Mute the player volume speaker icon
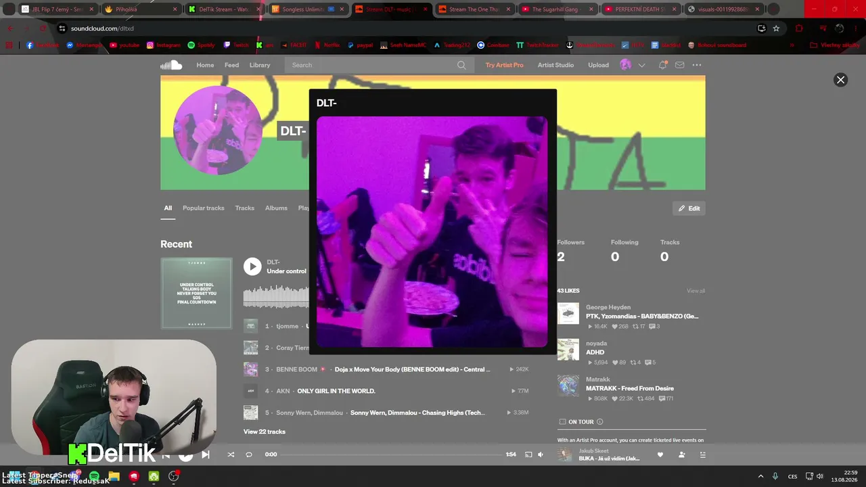The height and width of the screenshot is (487, 866). click(541, 455)
